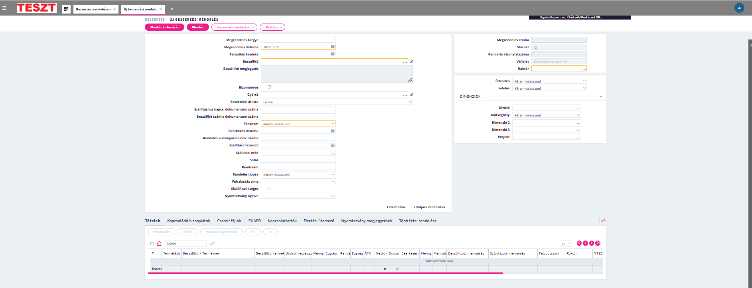Toggle the Bizományos checkbox
The height and width of the screenshot is (288, 752).
point(269,87)
